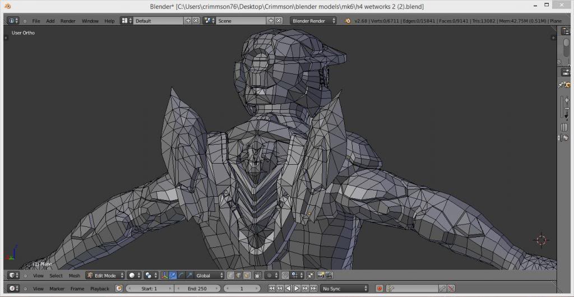Image resolution: width=574 pixels, height=297 pixels.
Task: Open the Marker menu
Action: pos(57,289)
